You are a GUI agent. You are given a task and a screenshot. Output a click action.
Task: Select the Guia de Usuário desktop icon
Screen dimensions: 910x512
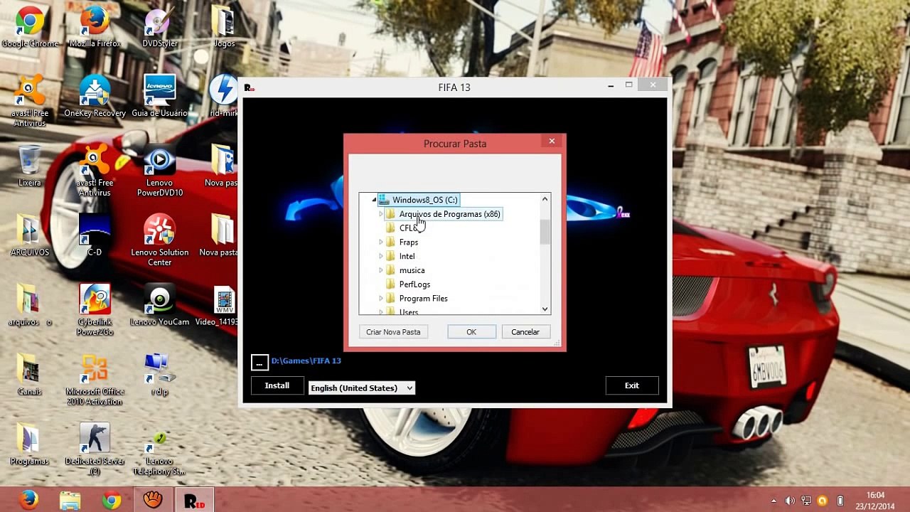tap(159, 96)
